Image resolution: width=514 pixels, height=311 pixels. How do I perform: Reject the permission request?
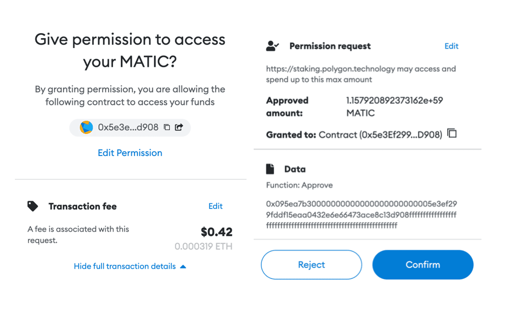pyautogui.click(x=312, y=265)
